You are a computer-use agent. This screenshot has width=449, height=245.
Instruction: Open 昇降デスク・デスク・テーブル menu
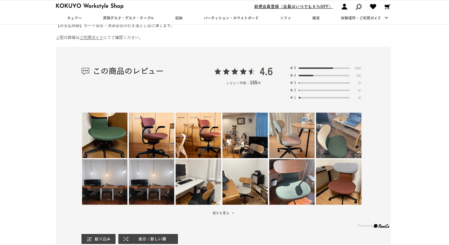(128, 18)
